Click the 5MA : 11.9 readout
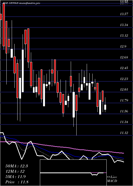This screenshot has height=186, width=133. tap(15, 177)
